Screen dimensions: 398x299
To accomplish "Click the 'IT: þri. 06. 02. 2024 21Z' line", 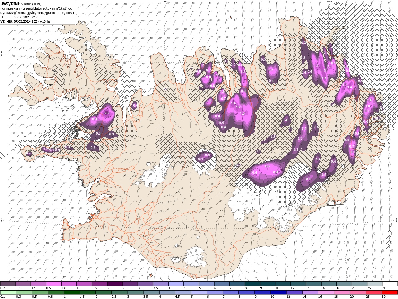I will (x=18, y=17).
